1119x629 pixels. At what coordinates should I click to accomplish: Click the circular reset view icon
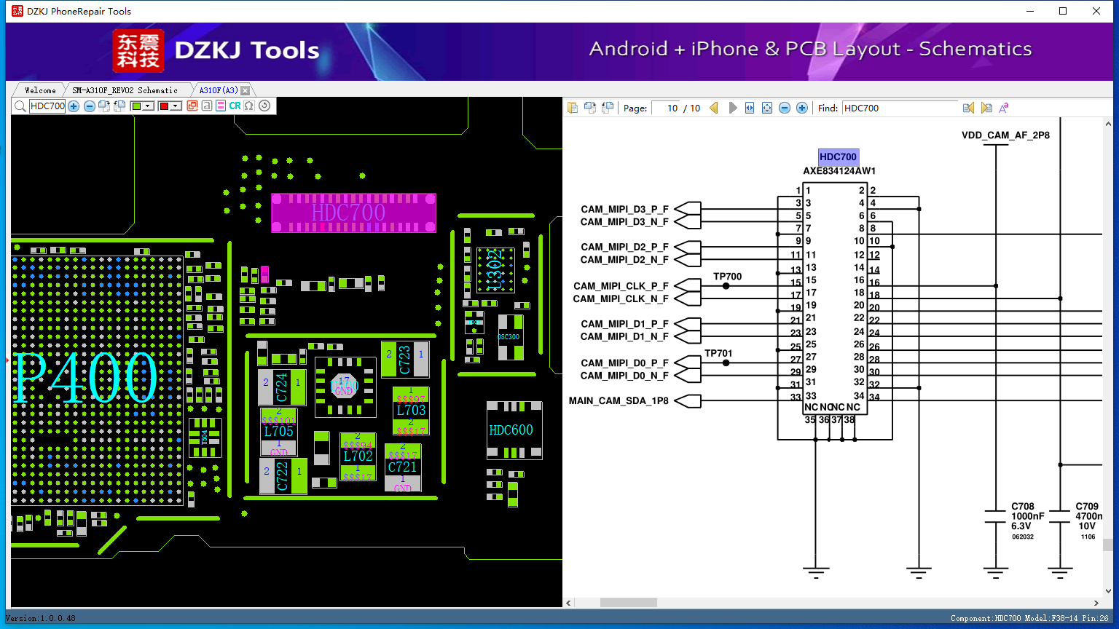(264, 106)
